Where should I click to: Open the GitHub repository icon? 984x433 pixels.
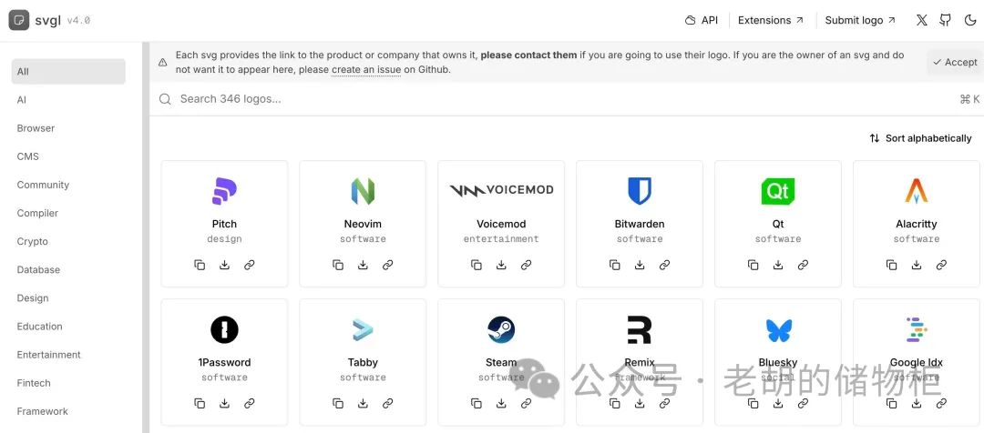(x=945, y=20)
